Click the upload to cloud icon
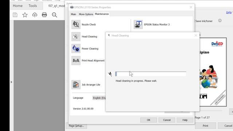This screenshot has width=233, height=131. [x=35, y=15]
